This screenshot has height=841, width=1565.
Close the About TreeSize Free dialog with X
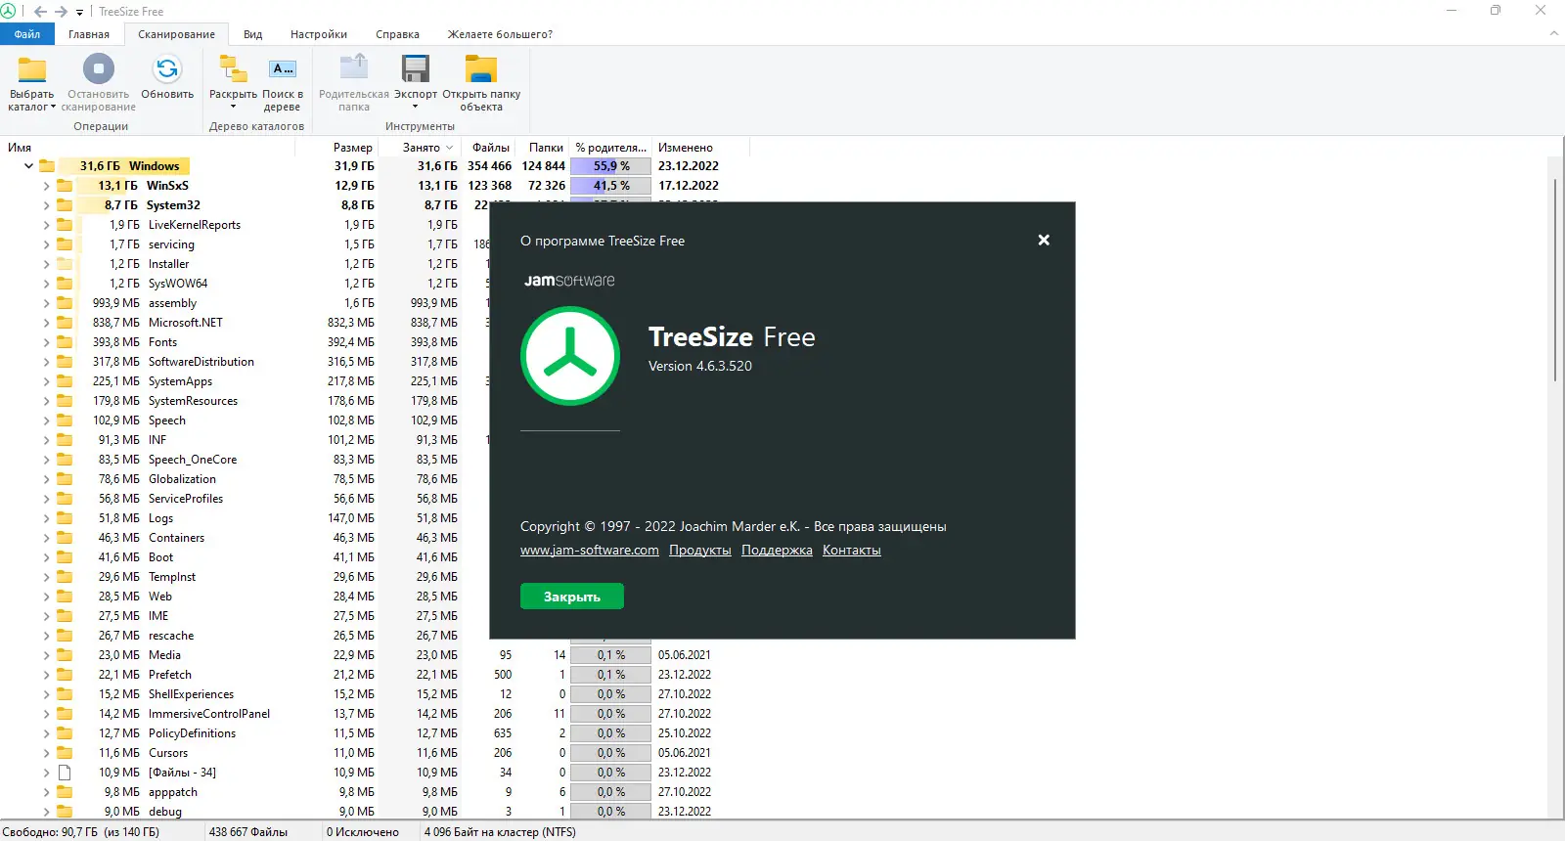(1044, 240)
